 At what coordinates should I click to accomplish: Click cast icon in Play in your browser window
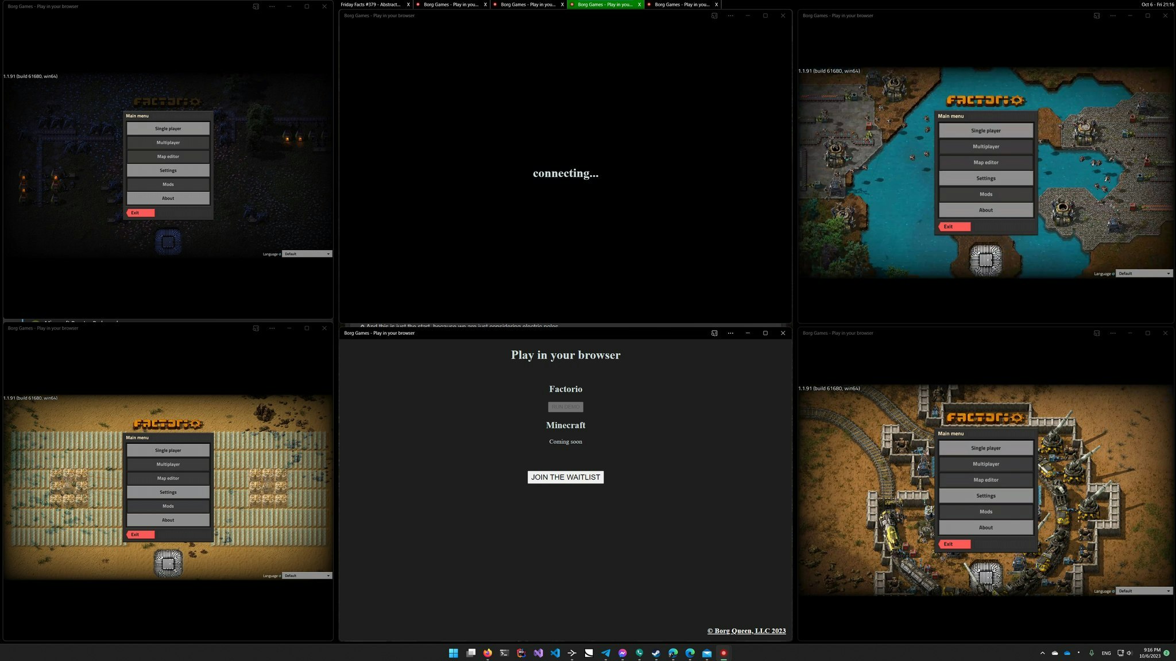coord(714,333)
